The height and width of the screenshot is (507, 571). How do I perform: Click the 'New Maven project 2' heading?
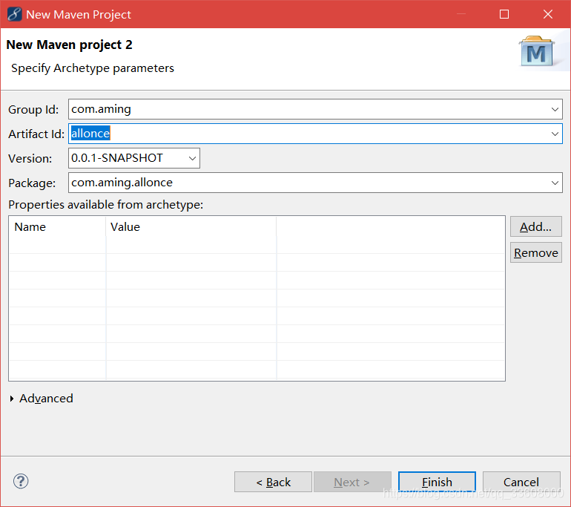[x=69, y=45]
